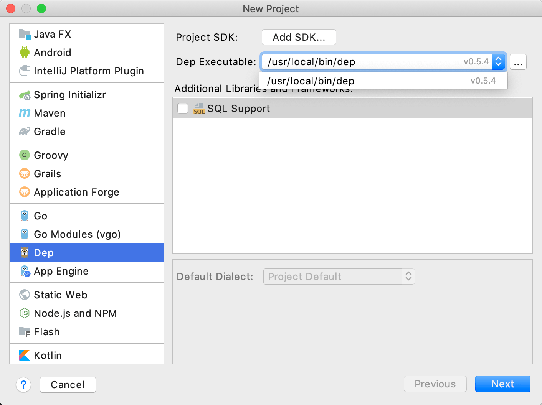The image size is (542, 405).
Task: Select Flash project type
Action: click(87, 332)
